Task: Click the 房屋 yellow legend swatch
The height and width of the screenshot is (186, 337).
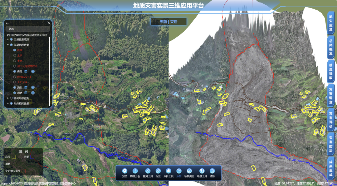Action: 14,157
